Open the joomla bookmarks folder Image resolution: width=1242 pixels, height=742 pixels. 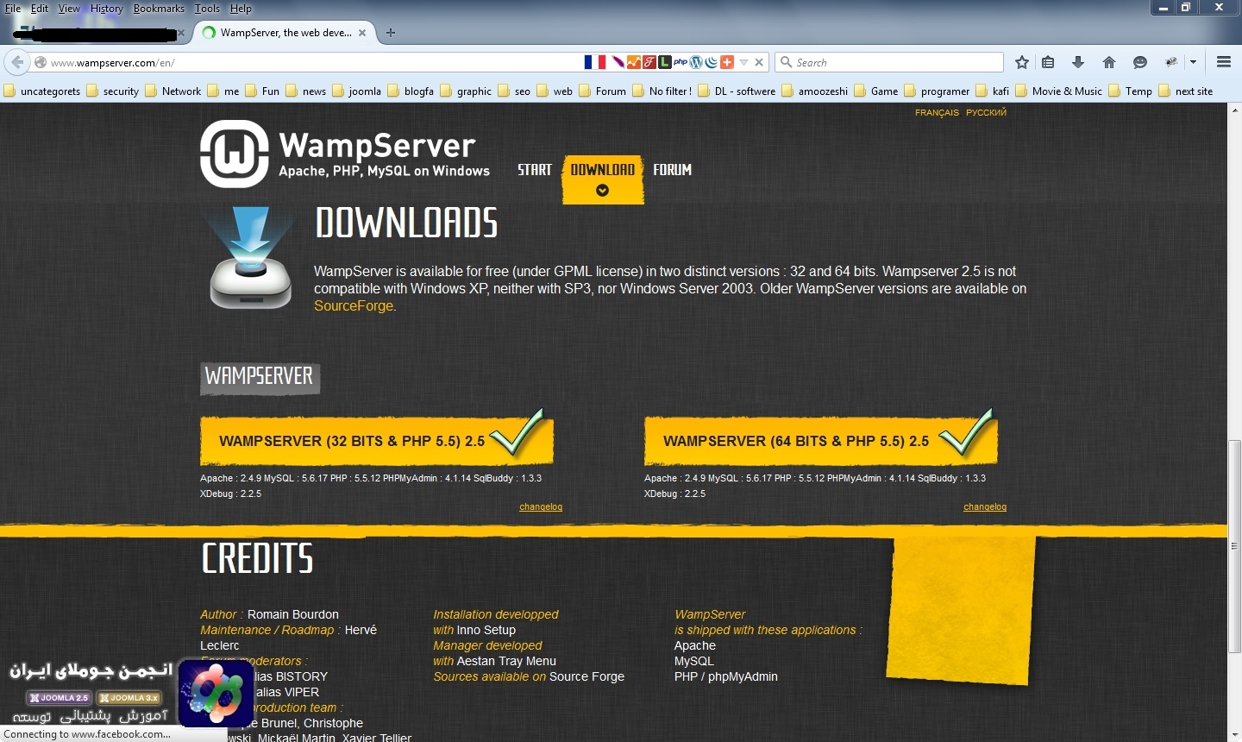(x=356, y=91)
